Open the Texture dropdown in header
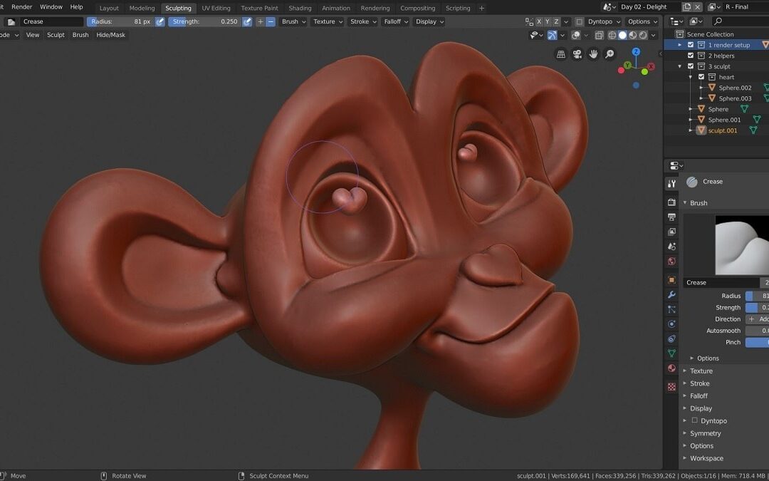 (327, 21)
